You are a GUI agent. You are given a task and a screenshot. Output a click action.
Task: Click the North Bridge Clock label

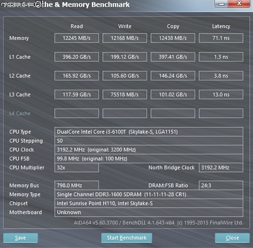[172, 168]
